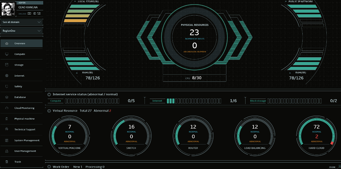Click the 'more' link in Work Order

point(332,167)
